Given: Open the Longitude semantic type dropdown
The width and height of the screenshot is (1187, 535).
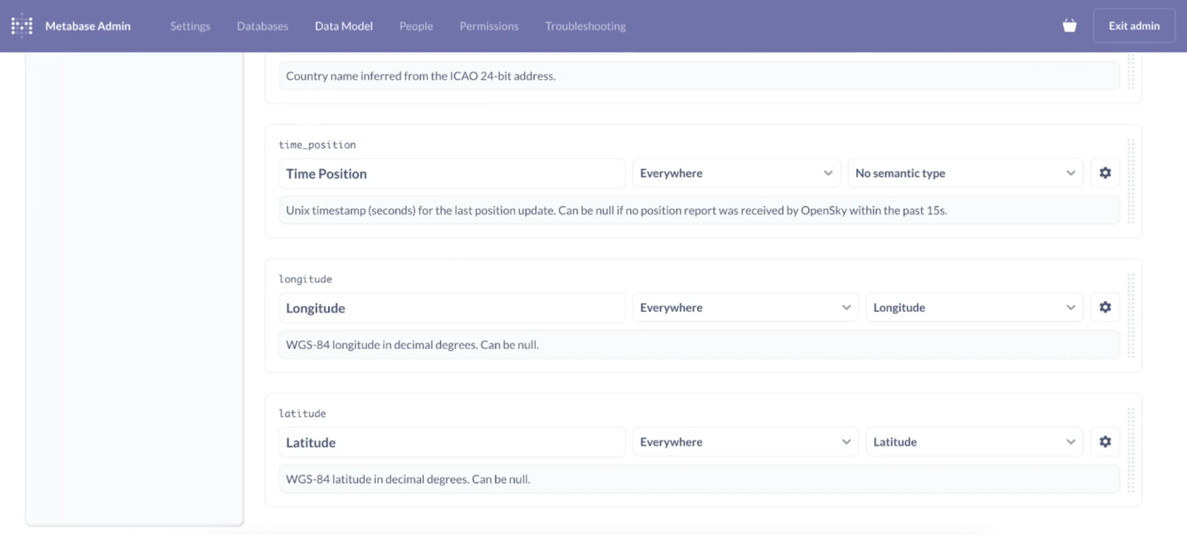Looking at the screenshot, I should pos(974,307).
